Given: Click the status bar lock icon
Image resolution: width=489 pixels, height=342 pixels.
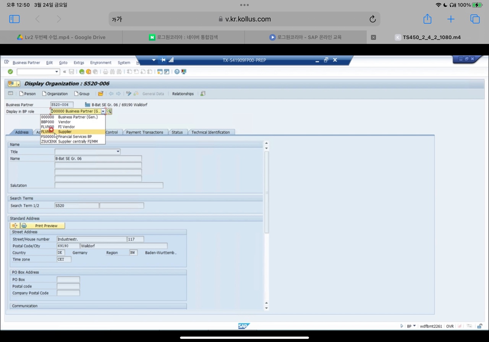Looking at the screenshot, I should 479,326.
